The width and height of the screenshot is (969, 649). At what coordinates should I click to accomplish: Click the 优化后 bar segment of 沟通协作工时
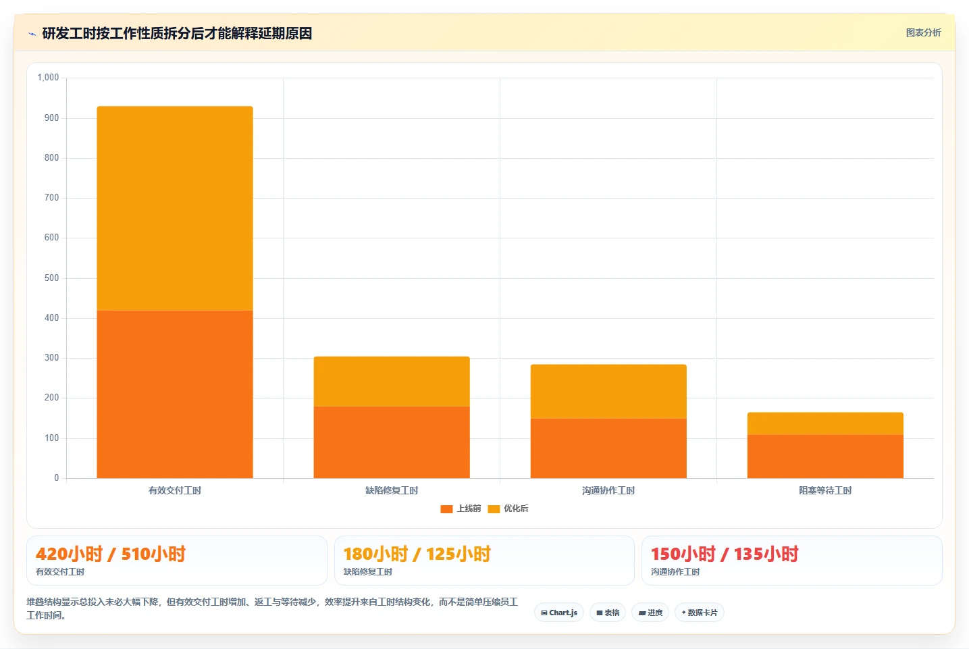click(x=608, y=392)
